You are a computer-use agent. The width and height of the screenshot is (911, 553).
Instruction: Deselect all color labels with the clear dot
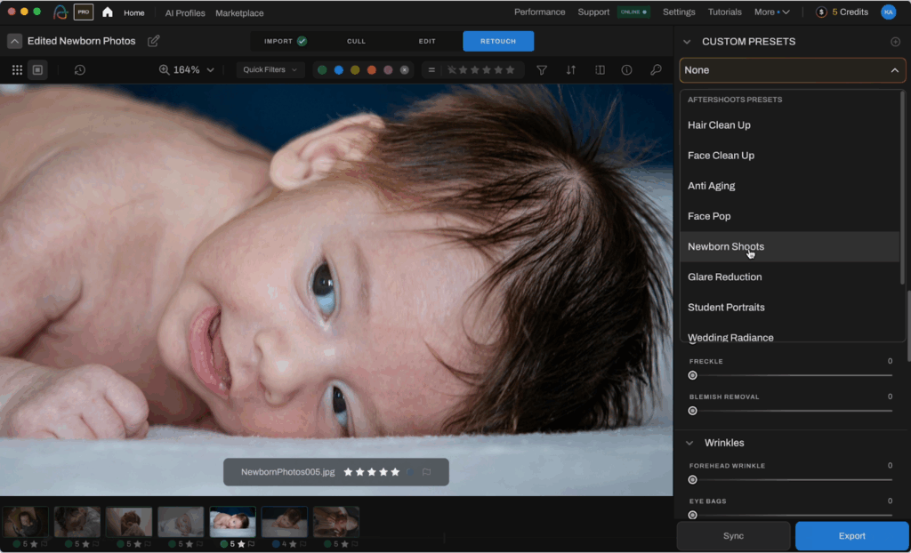point(405,68)
